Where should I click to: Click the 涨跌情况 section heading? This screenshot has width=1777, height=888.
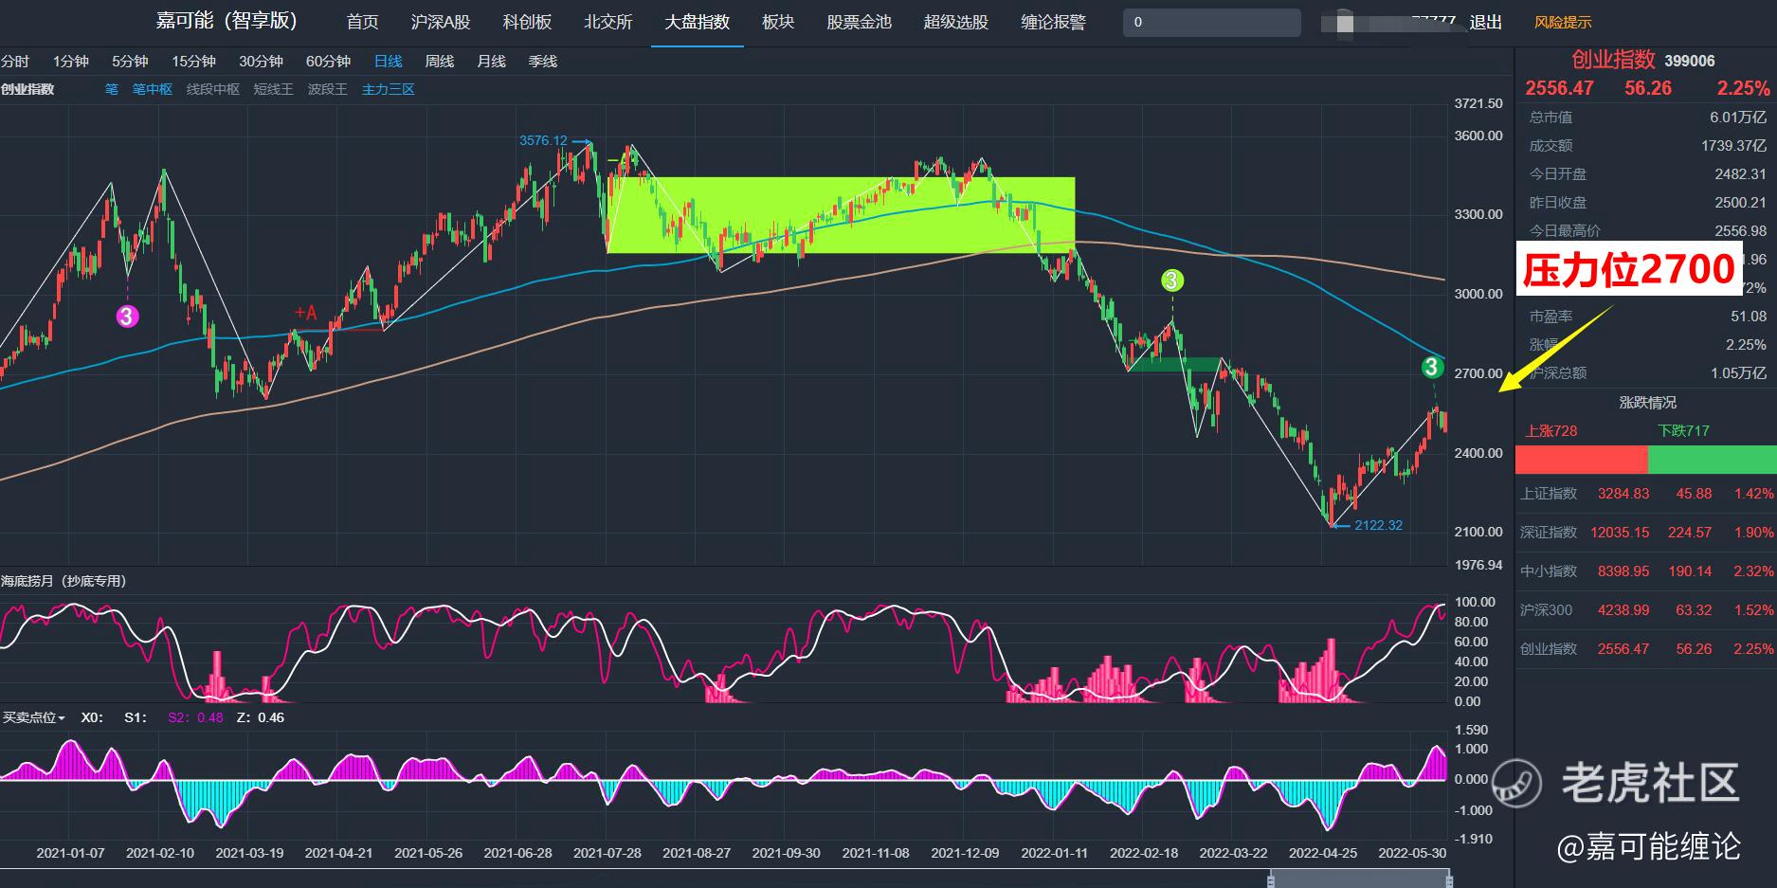(x=1647, y=403)
